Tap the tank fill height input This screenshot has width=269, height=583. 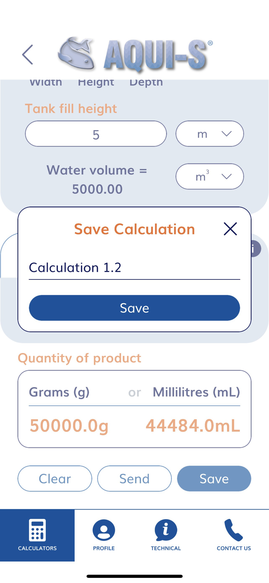[96, 134]
